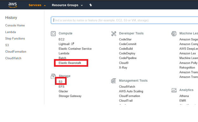Open the EC2 service

click(62, 39)
